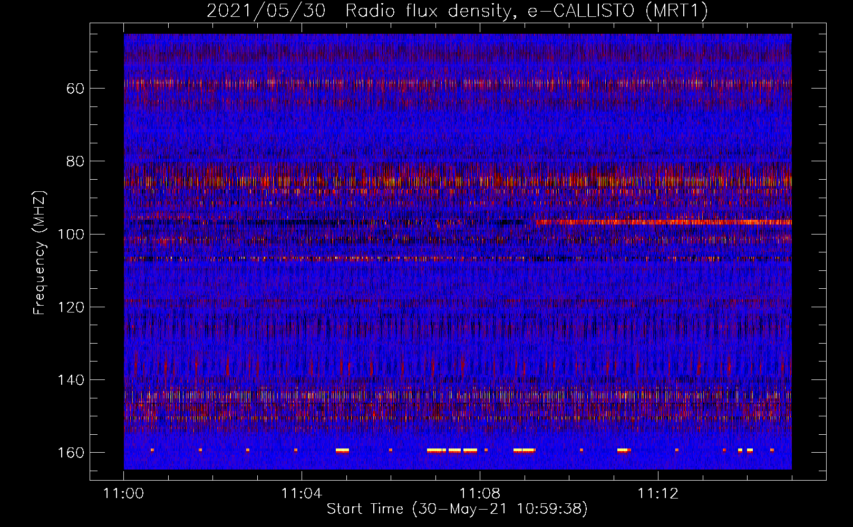Click the '11:00' time tick label
853x527 pixels.
pos(124,493)
